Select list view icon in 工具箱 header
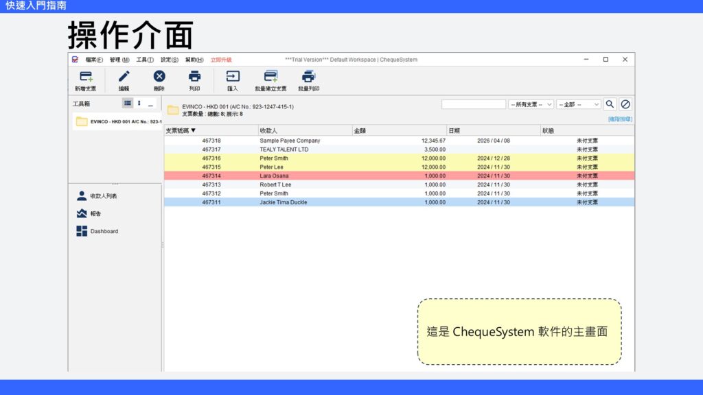This screenshot has height=395, width=703. point(128,103)
